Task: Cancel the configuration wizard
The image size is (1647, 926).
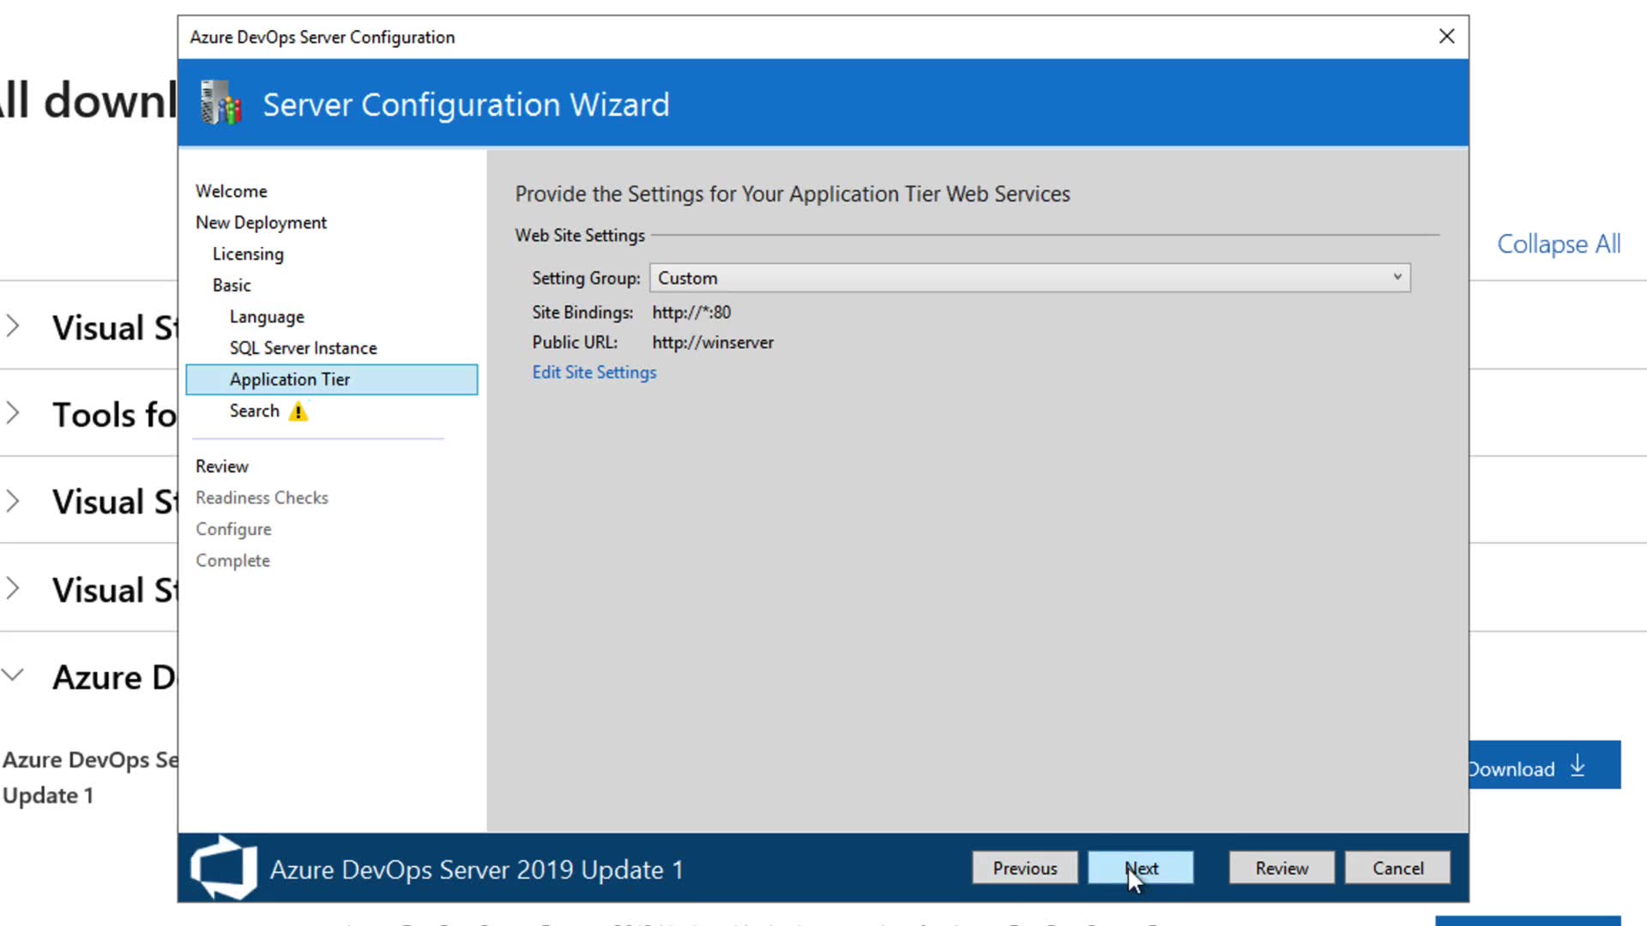Action: (1397, 868)
